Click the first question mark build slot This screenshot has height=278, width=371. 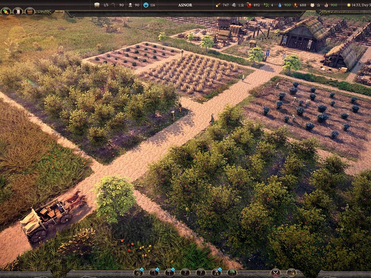(185, 272)
